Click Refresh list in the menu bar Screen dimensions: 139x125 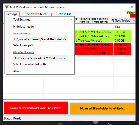pos(64,14)
